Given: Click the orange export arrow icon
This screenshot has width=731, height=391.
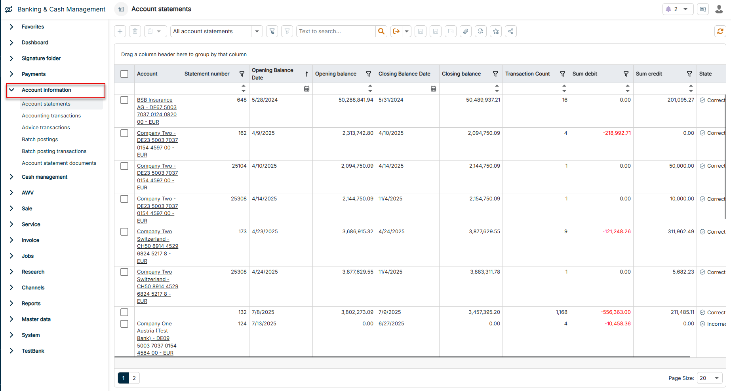Looking at the screenshot, I should pyautogui.click(x=396, y=31).
